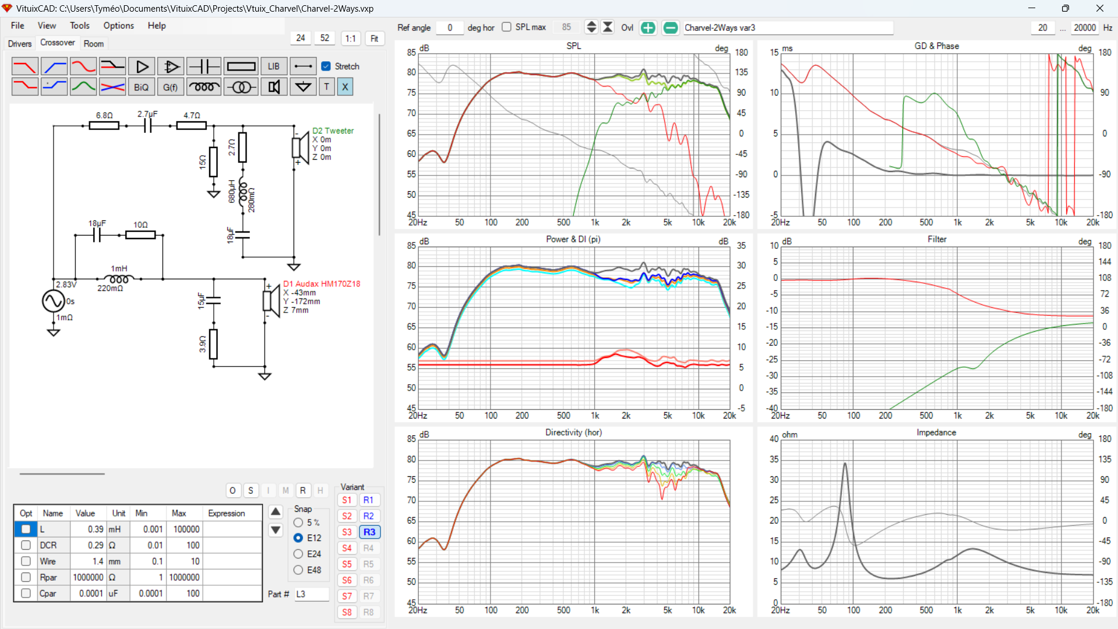This screenshot has width=1118, height=629.
Task: Add a resistor to the schematic
Action: click(241, 66)
